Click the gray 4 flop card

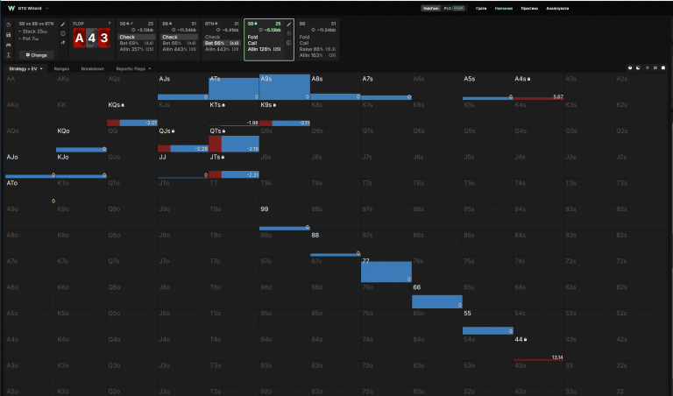pyautogui.click(x=92, y=39)
